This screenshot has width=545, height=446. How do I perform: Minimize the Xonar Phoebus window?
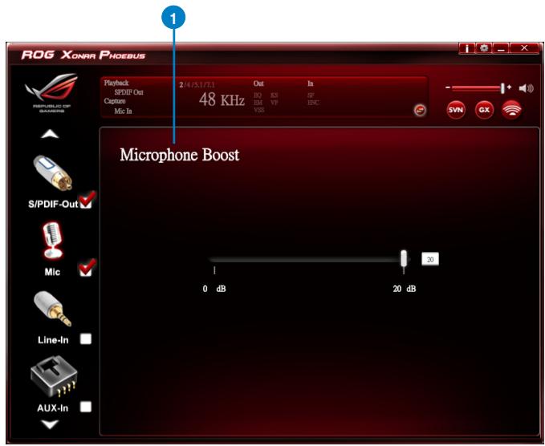[501, 48]
